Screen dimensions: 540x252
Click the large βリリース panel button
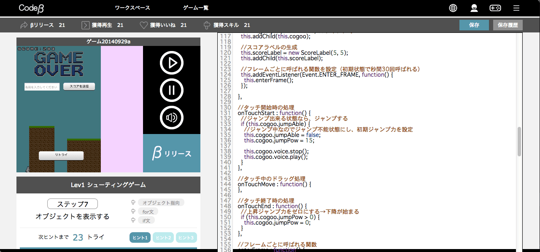[172, 153]
